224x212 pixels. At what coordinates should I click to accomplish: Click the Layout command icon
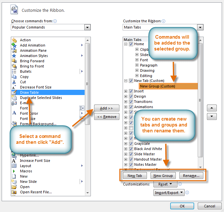pos(14,166)
